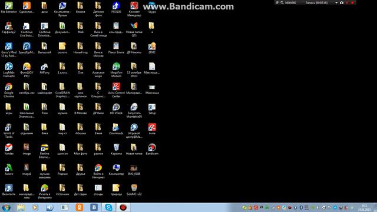Select the природа folder icon
377x212 pixels.
(x=116, y=190)
